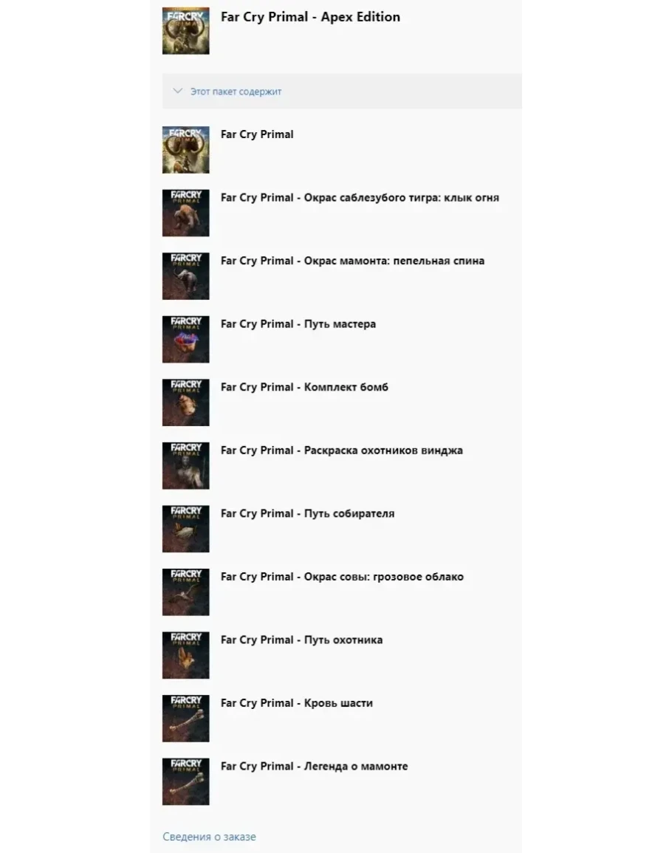The image size is (672, 853).
Task: Open the 'Far Cry Primal - Apex Edition' title
Action: pyautogui.click(x=310, y=17)
